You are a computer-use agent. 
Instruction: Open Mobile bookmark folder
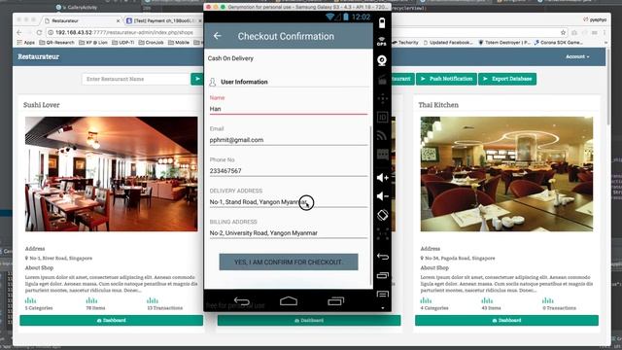(179, 43)
